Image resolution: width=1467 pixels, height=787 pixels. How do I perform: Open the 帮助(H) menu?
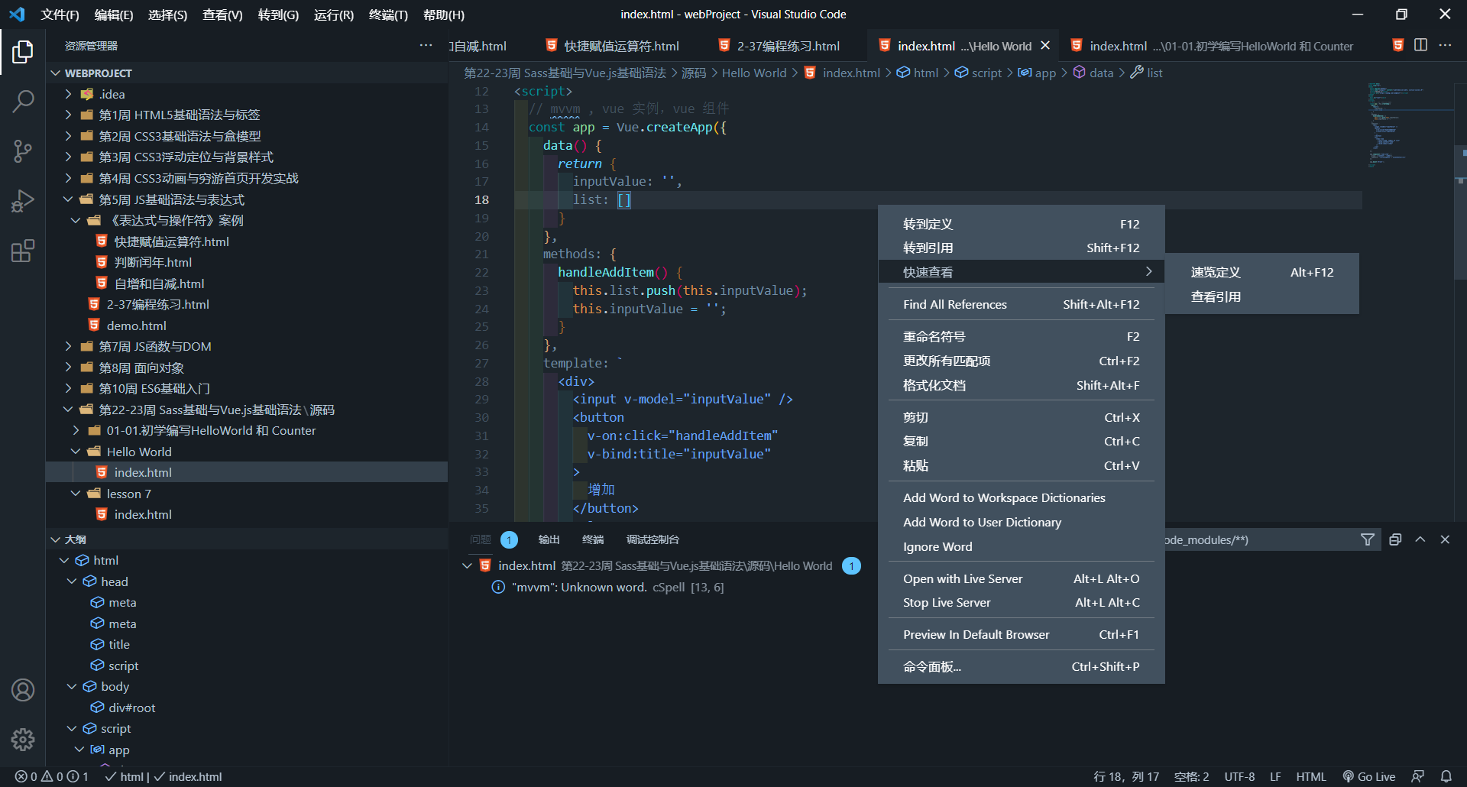click(x=444, y=15)
